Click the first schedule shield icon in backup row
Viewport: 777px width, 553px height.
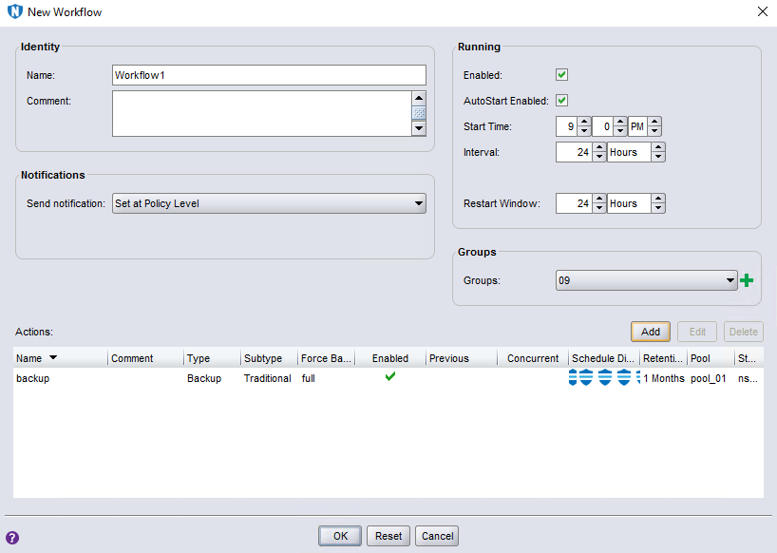coord(574,378)
